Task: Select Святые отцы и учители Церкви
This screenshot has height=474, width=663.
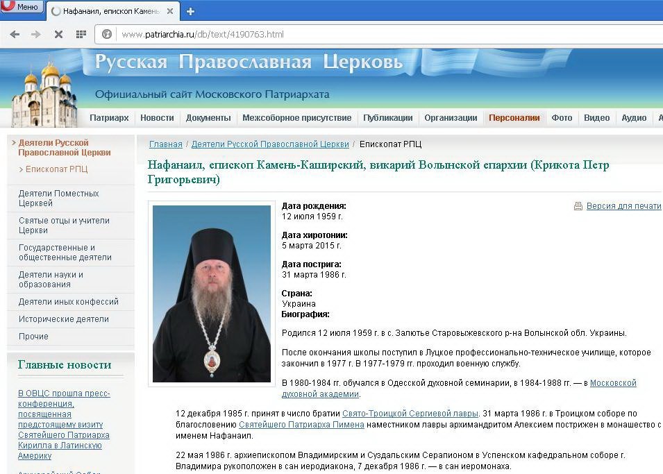Action: coord(64,226)
